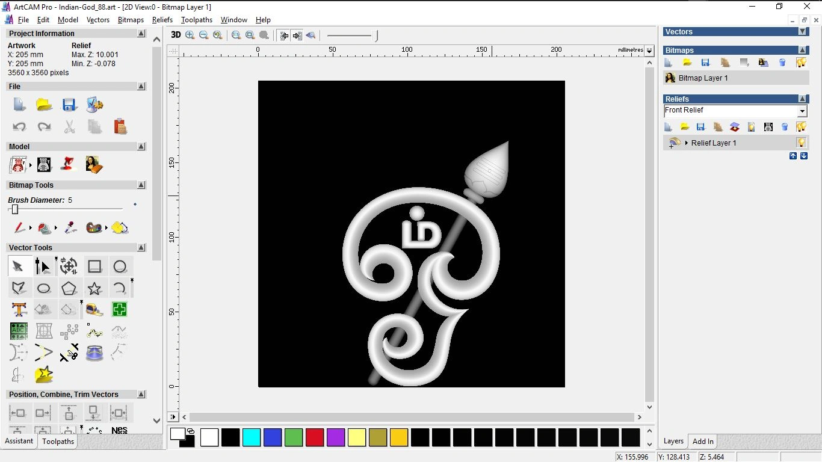Select the cyan colour swatch
Image resolution: width=822 pixels, height=462 pixels.
[252, 437]
